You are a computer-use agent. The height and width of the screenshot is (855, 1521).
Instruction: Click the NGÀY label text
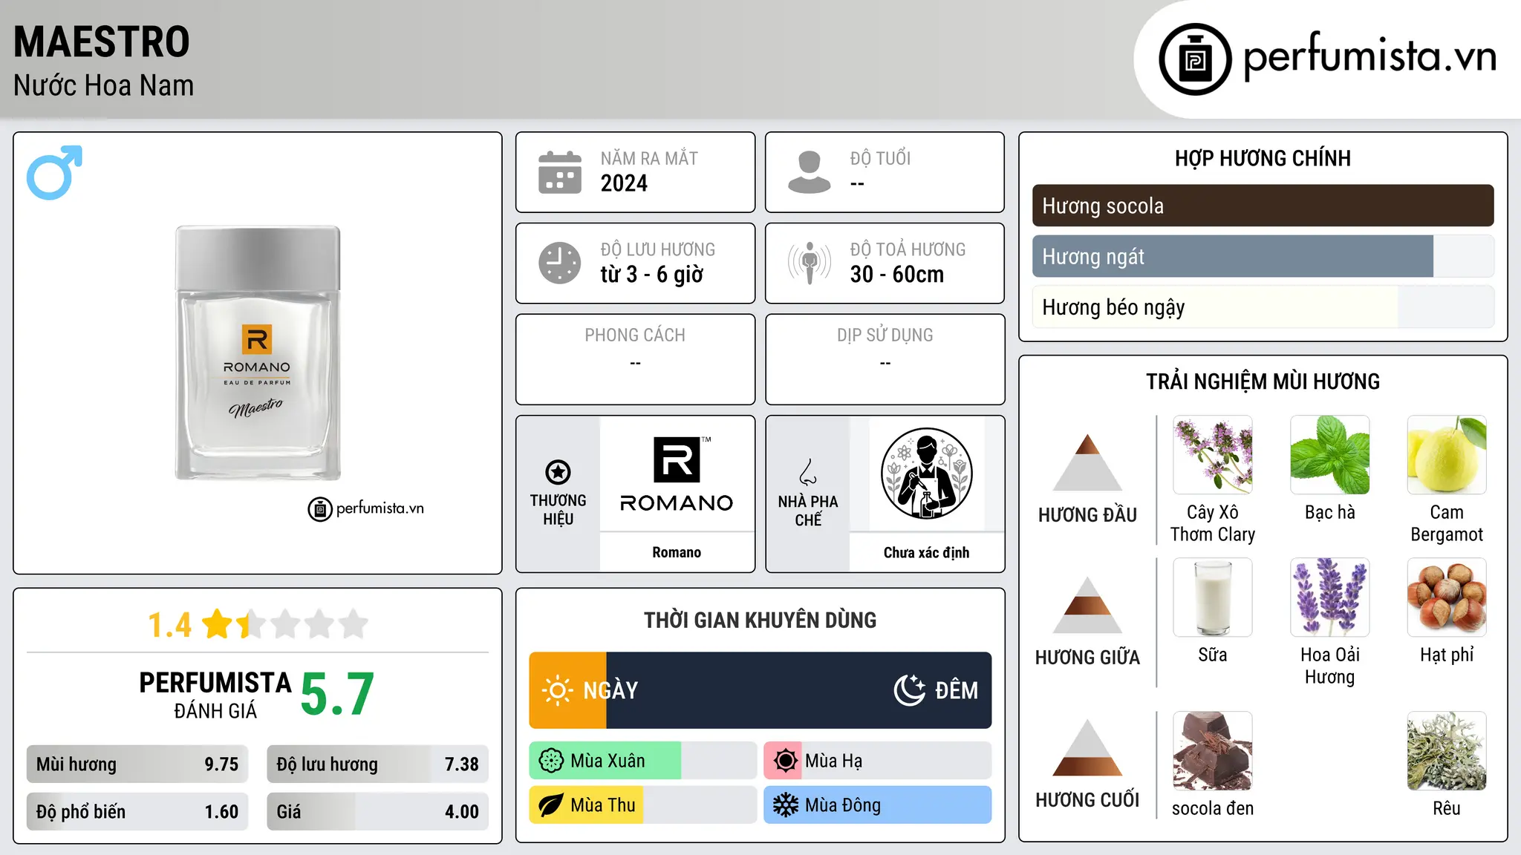pos(610,690)
